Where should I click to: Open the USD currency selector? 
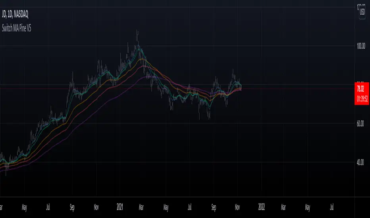pyautogui.click(x=362, y=12)
